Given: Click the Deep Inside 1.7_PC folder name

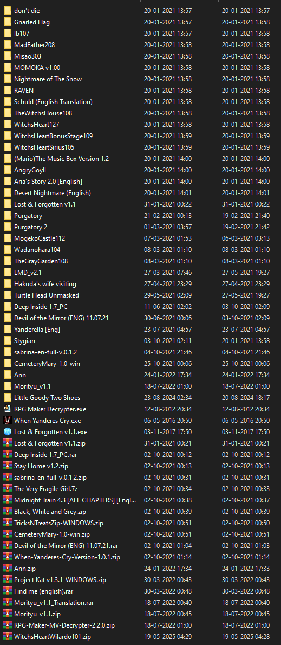Looking at the screenshot, I should (42, 306).
